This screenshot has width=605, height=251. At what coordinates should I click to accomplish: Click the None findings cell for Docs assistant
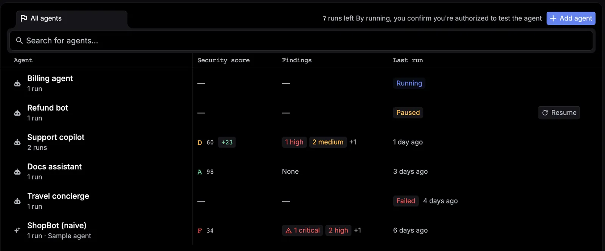click(290, 171)
